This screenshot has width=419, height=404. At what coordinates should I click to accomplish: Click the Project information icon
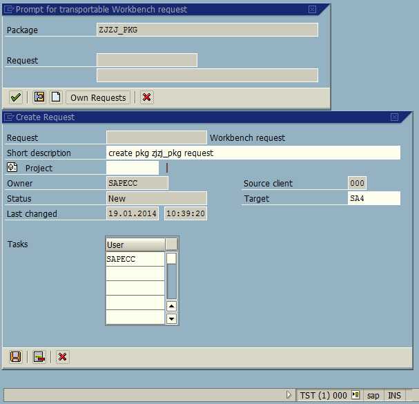tap(12, 167)
